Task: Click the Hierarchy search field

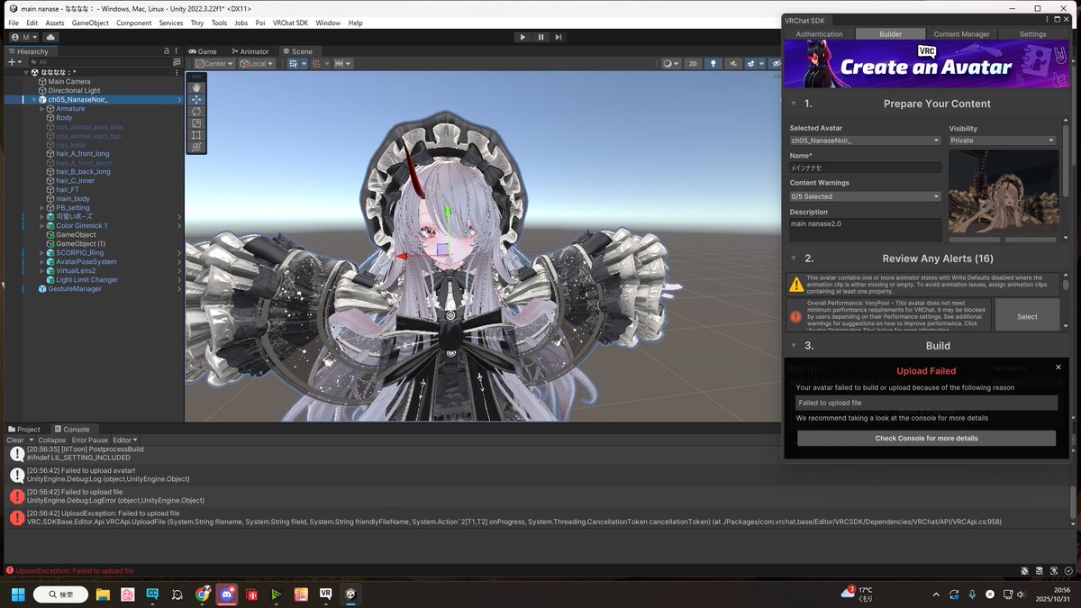Action: [x=99, y=62]
